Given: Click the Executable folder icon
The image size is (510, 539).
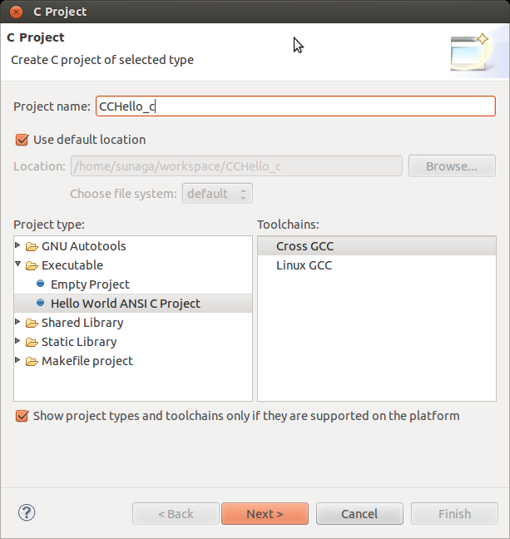Looking at the screenshot, I should click(x=32, y=266).
